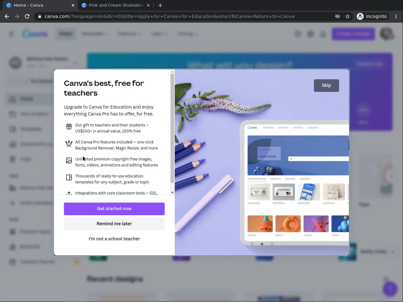The image size is (403, 302).
Task: Choose Remind me later
Action: (x=114, y=224)
